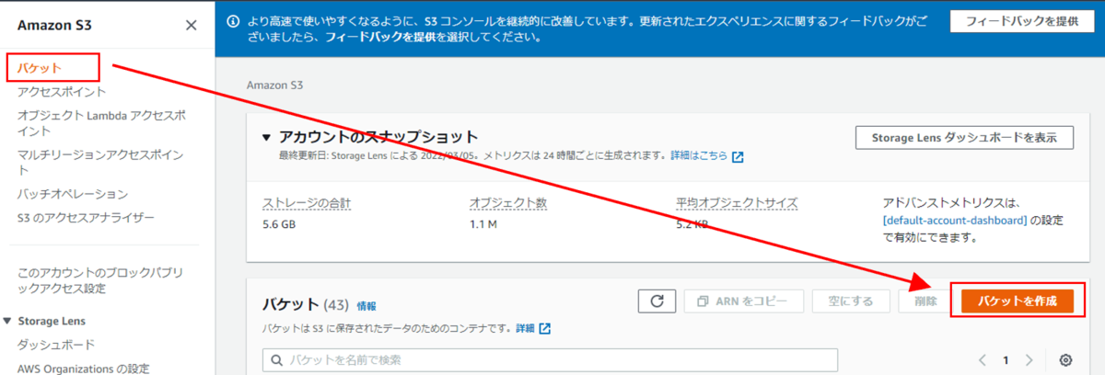This screenshot has width=1105, height=375.
Task: Open このアカウントのブロックパブリックアクセス設定
Action: [x=101, y=280]
